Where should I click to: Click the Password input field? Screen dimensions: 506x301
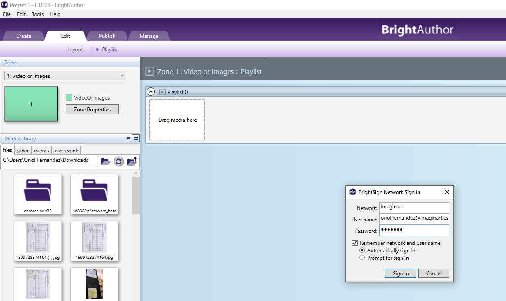tap(414, 230)
